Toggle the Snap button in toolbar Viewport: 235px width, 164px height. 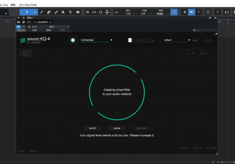point(174,12)
